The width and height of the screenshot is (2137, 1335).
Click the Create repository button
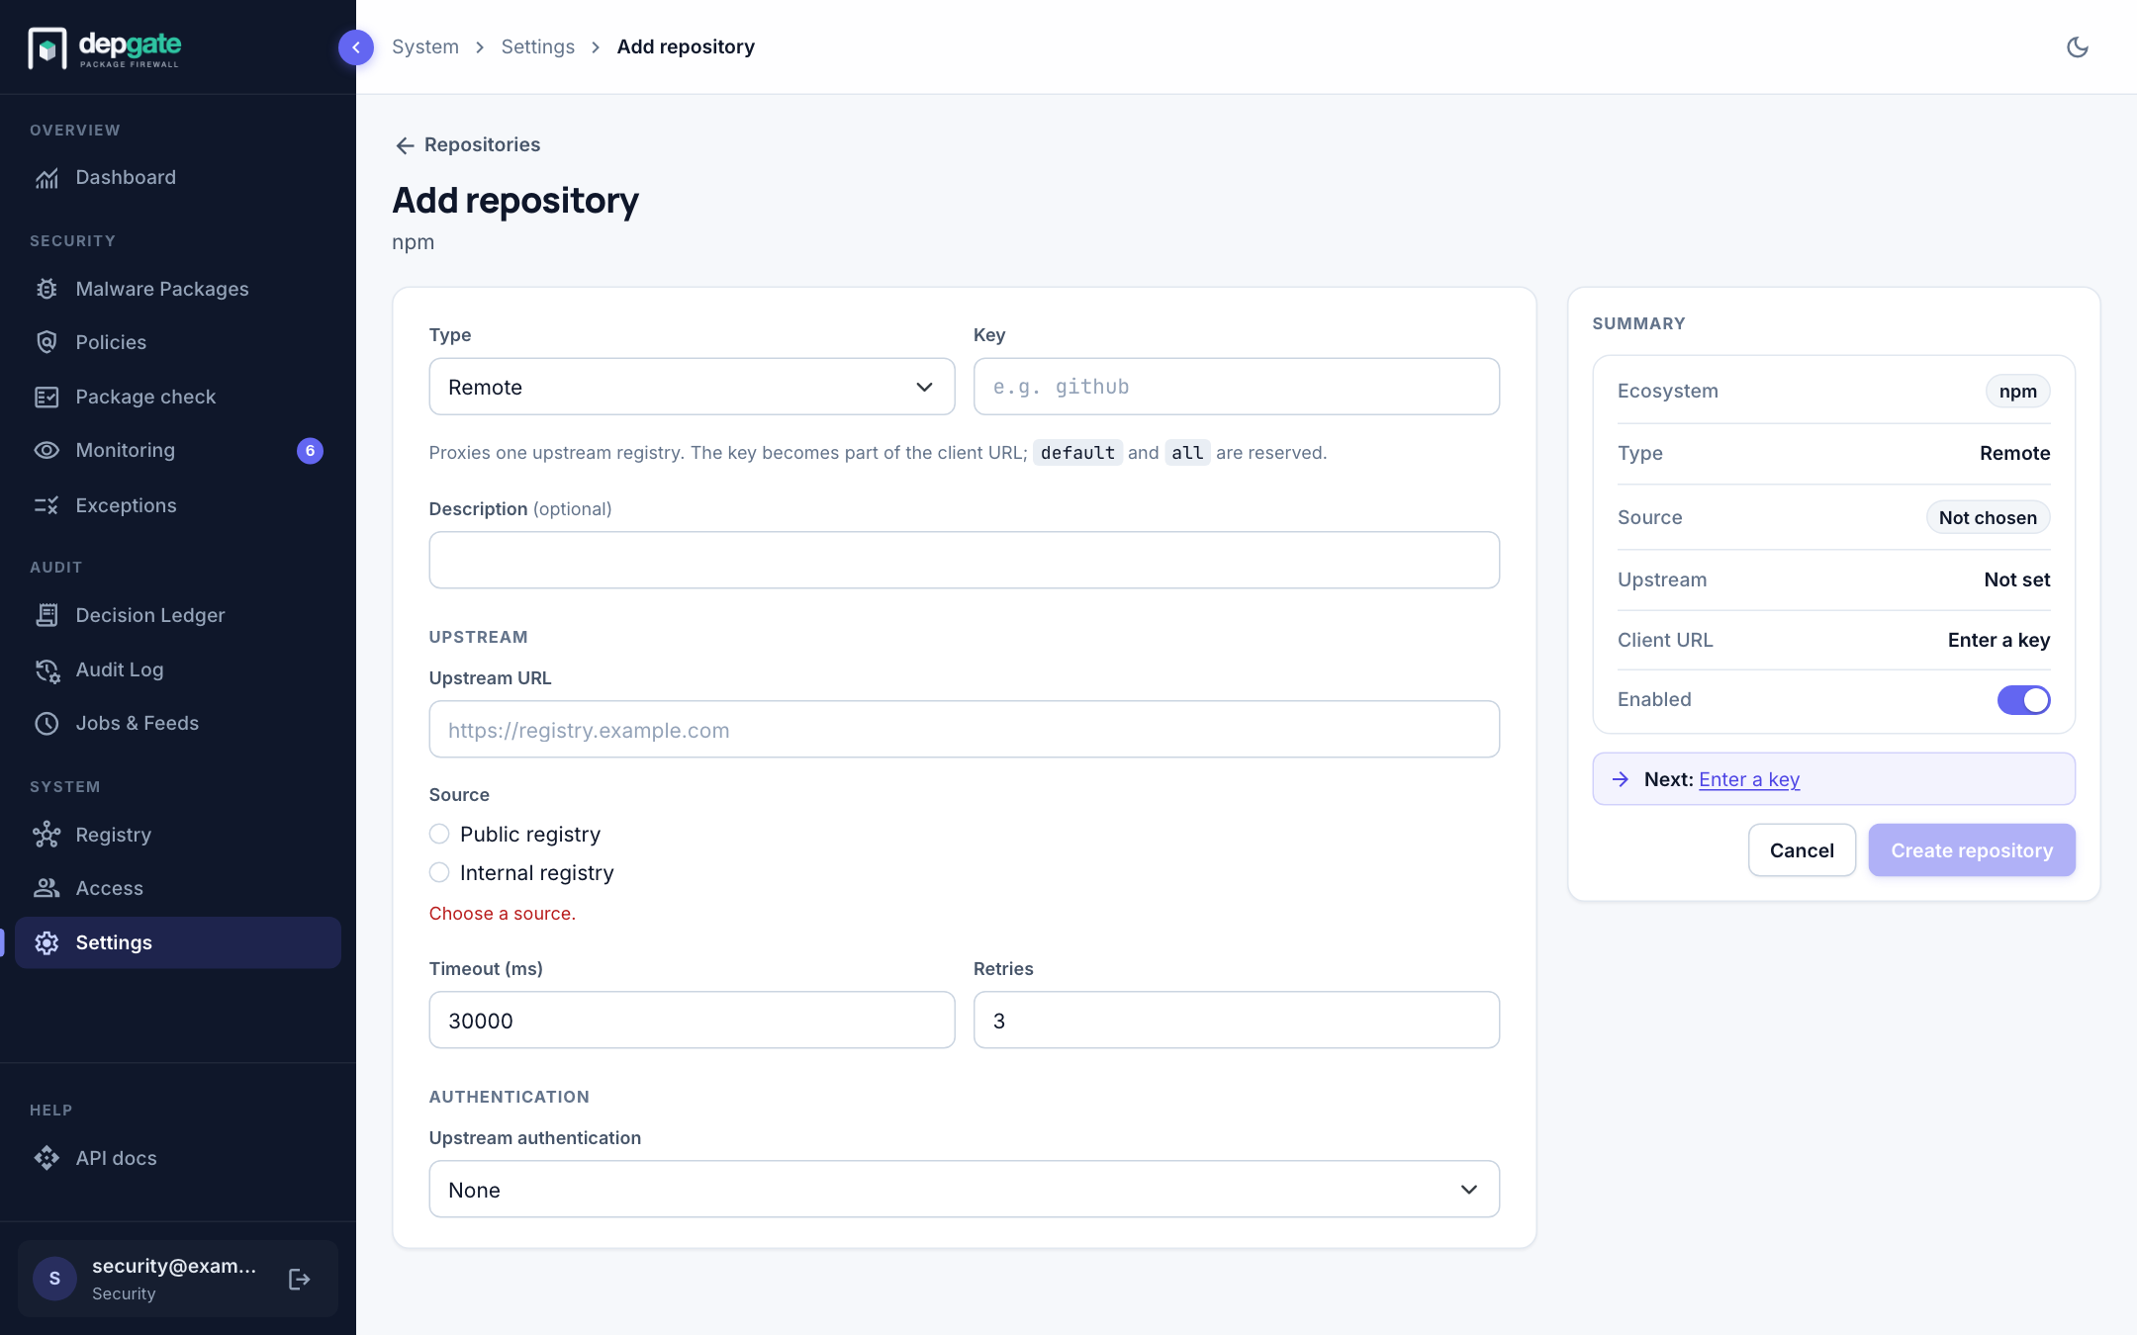pyautogui.click(x=1972, y=850)
